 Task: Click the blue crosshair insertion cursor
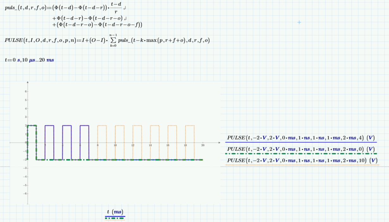pos(299,22)
